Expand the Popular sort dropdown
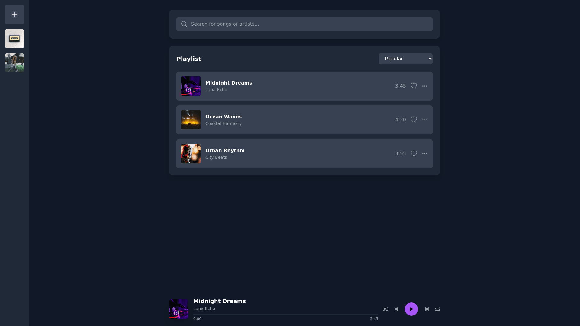This screenshot has width=580, height=326. tap(405, 59)
